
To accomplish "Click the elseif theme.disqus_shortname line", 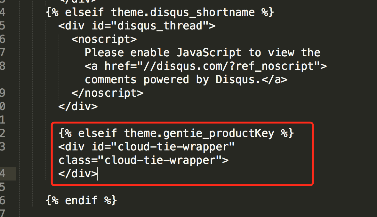I will [160, 12].
